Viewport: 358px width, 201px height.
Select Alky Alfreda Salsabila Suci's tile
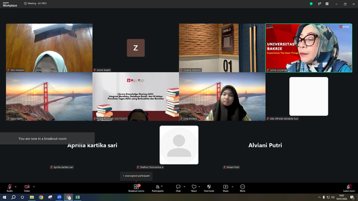(309, 97)
